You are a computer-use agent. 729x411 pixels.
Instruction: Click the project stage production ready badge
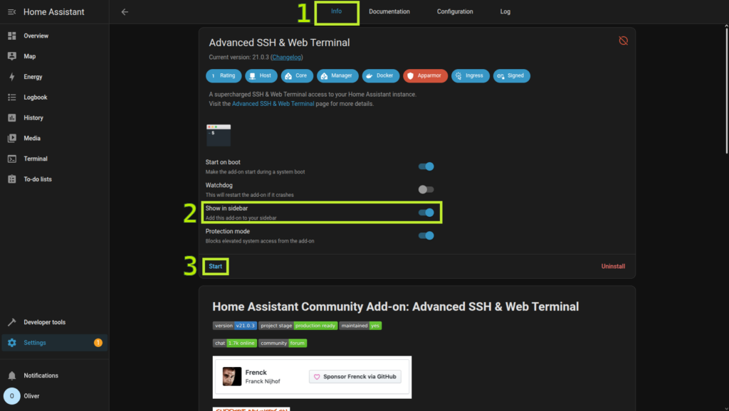point(298,326)
